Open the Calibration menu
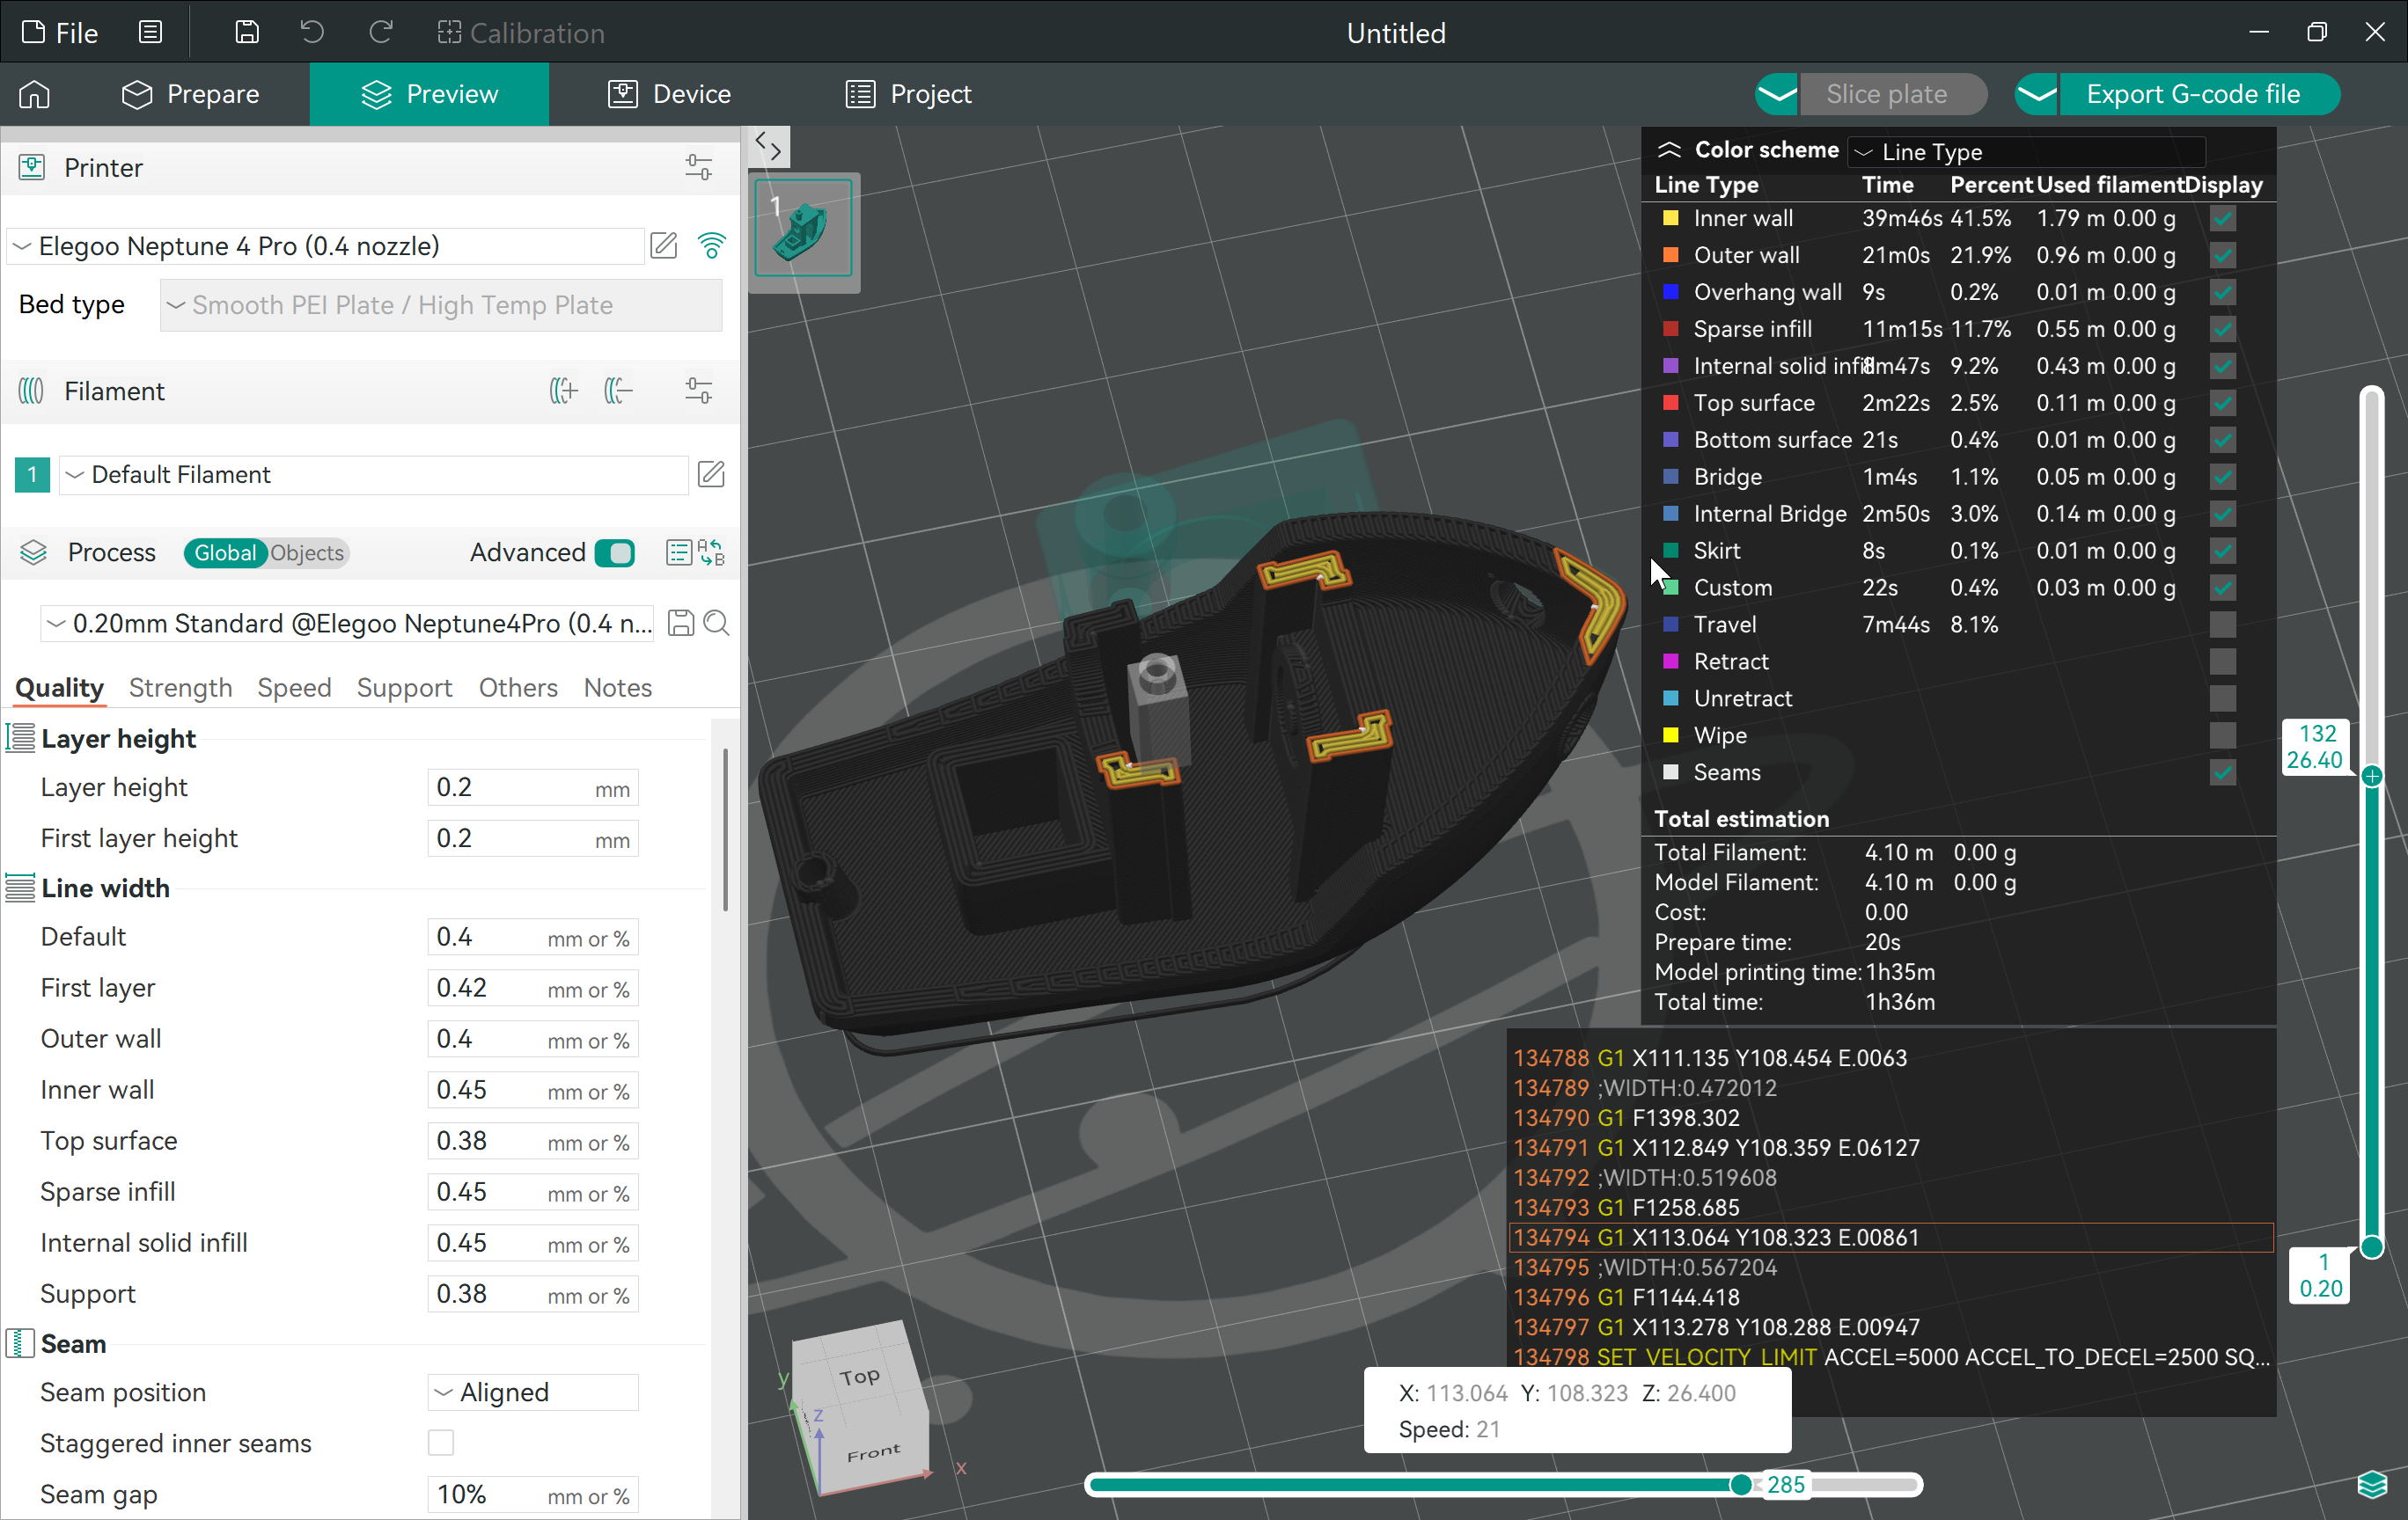The width and height of the screenshot is (2408, 1520). [x=521, y=33]
